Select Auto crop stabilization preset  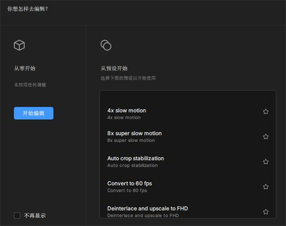pyautogui.click(x=135, y=158)
